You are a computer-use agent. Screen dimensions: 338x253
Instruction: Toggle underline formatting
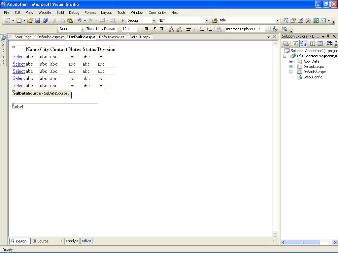162,29
